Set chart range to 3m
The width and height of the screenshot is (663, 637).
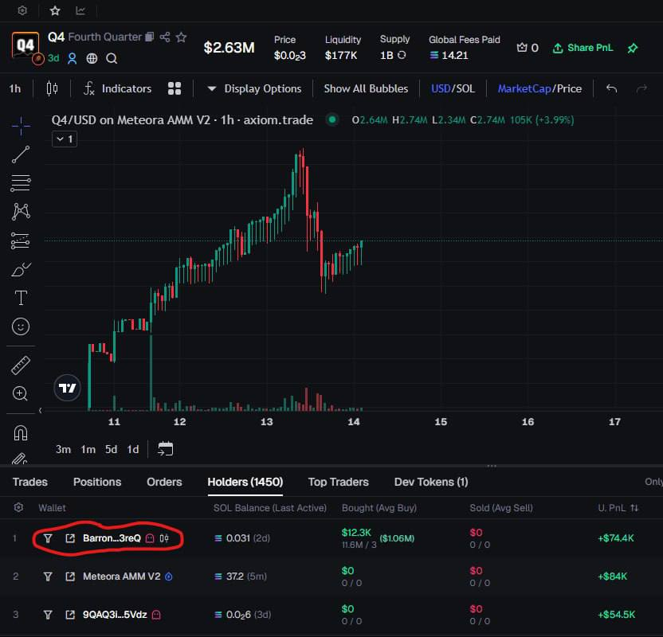point(63,449)
